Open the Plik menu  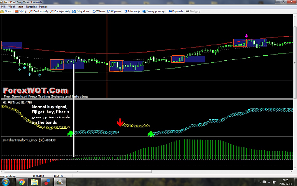click(x=3, y=7)
